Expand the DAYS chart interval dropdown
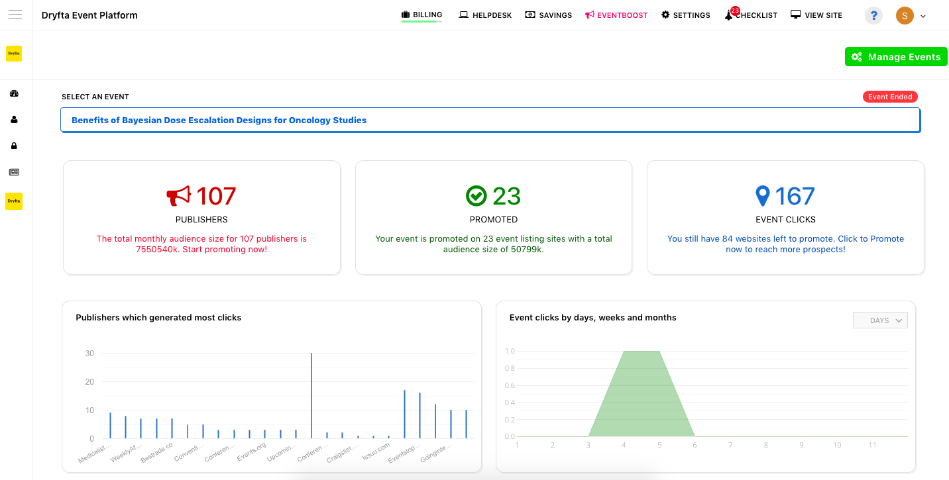The image size is (949, 480). [x=879, y=320]
